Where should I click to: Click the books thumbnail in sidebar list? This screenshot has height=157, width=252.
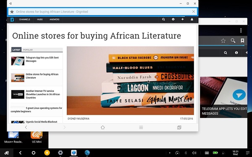(x=18, y=77)
